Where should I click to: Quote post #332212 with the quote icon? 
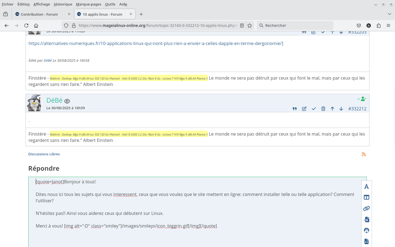click(295, 109)
